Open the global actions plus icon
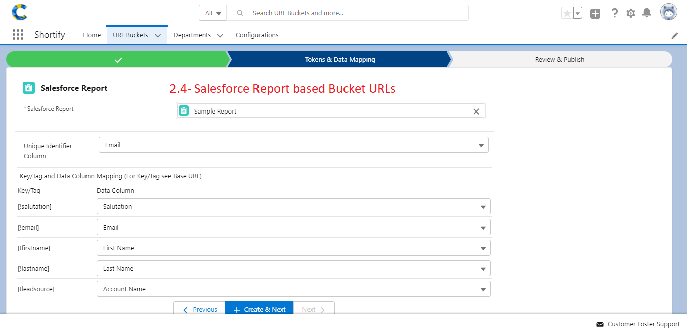 click(x=595, y=14)
